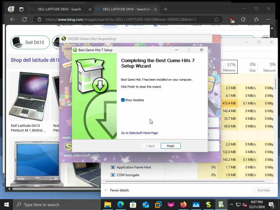The image size is (280, 210).
Task: Add this page to favorites star
Action: [217, 19]
